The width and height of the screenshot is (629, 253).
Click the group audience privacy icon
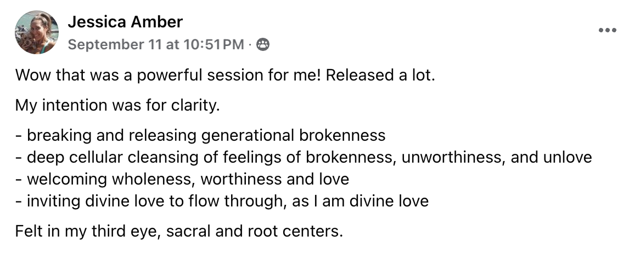[263, 45]
